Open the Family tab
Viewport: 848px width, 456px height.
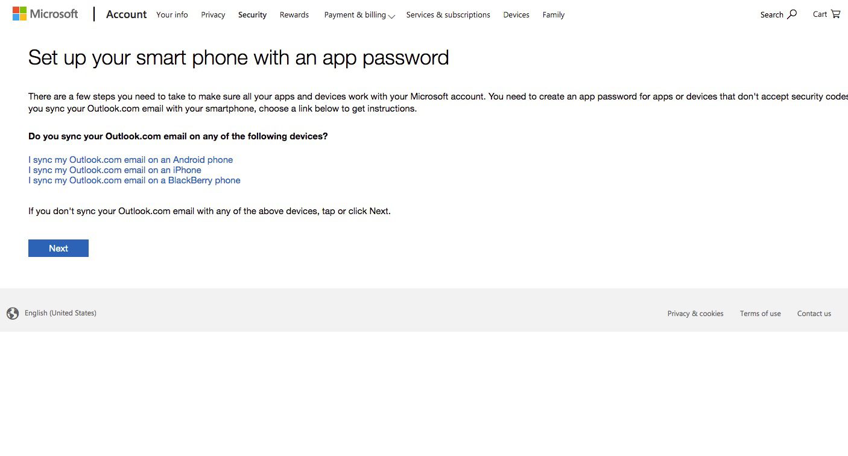(554, 14)
